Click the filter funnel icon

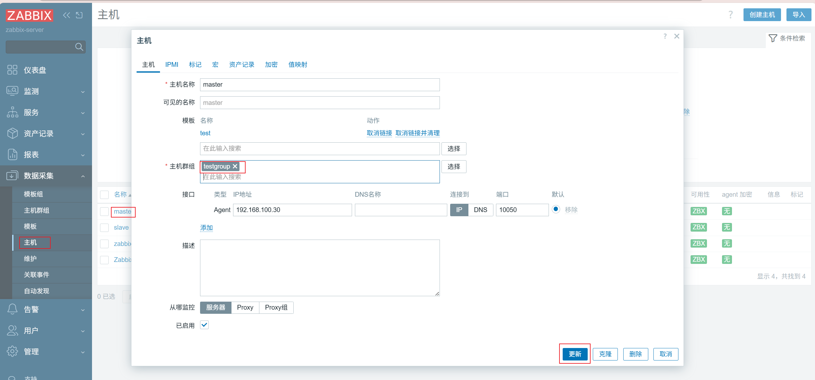point(773,38)
